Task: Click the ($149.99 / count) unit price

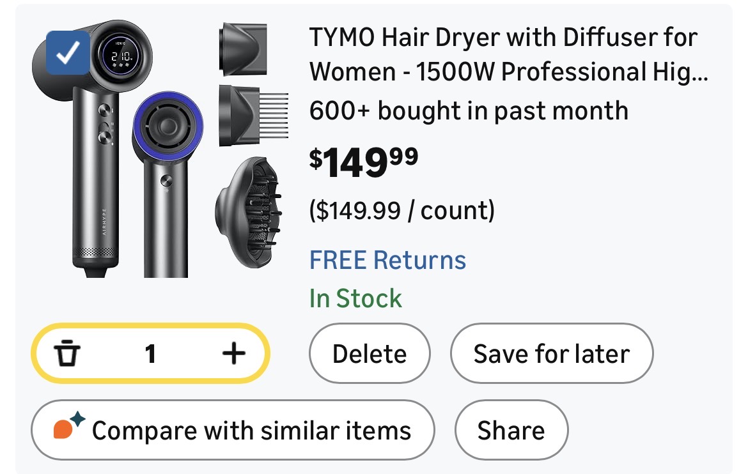Action: 401,210
